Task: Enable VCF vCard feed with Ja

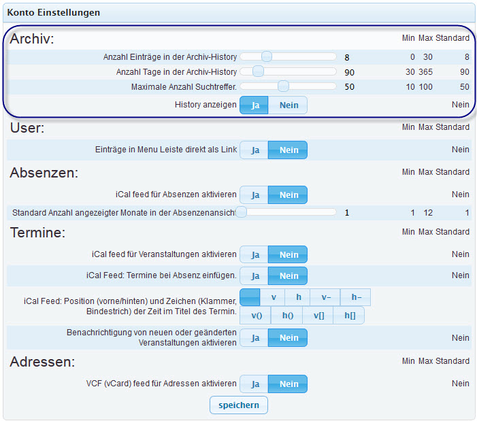Action: (x=254, y=384)
